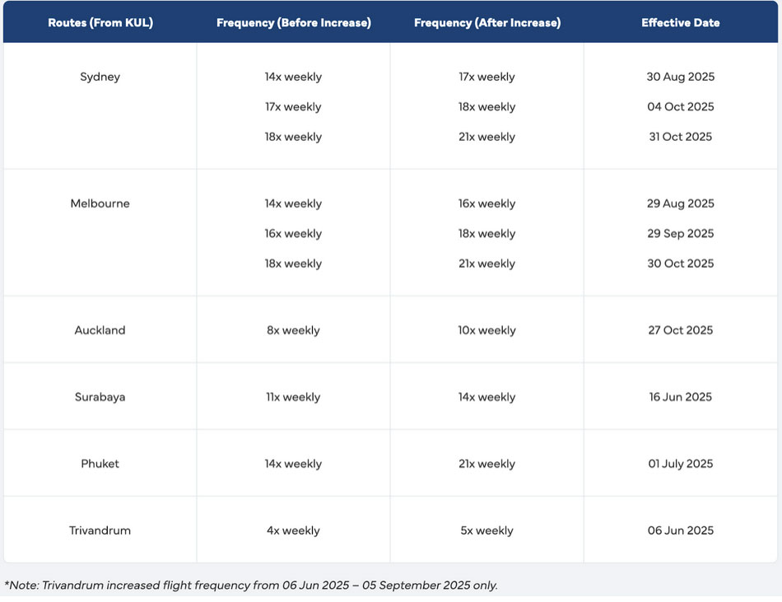Select the Sydney route cell
Screen dimensions: 782x602
(x=100, y=77)
